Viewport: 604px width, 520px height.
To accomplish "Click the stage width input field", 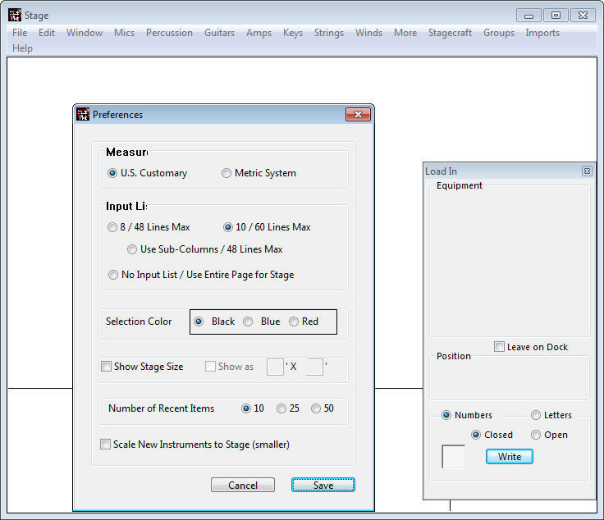I will 275,367.
